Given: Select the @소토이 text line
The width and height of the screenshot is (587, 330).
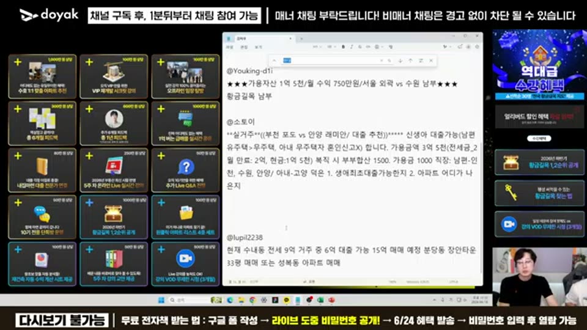Looking at the screenshot, I should tap(241, 122).
